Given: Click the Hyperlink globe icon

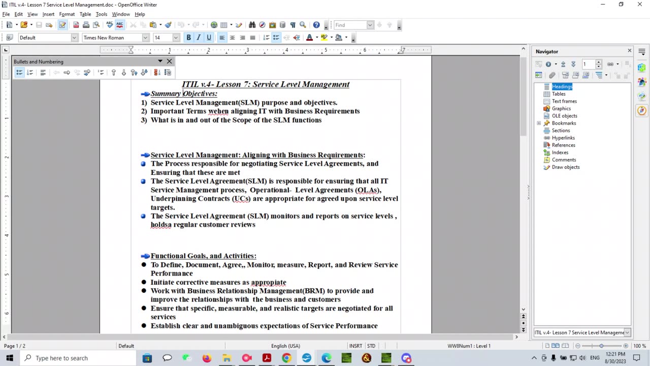Looking at the screenshot, I should pos(214,24).
